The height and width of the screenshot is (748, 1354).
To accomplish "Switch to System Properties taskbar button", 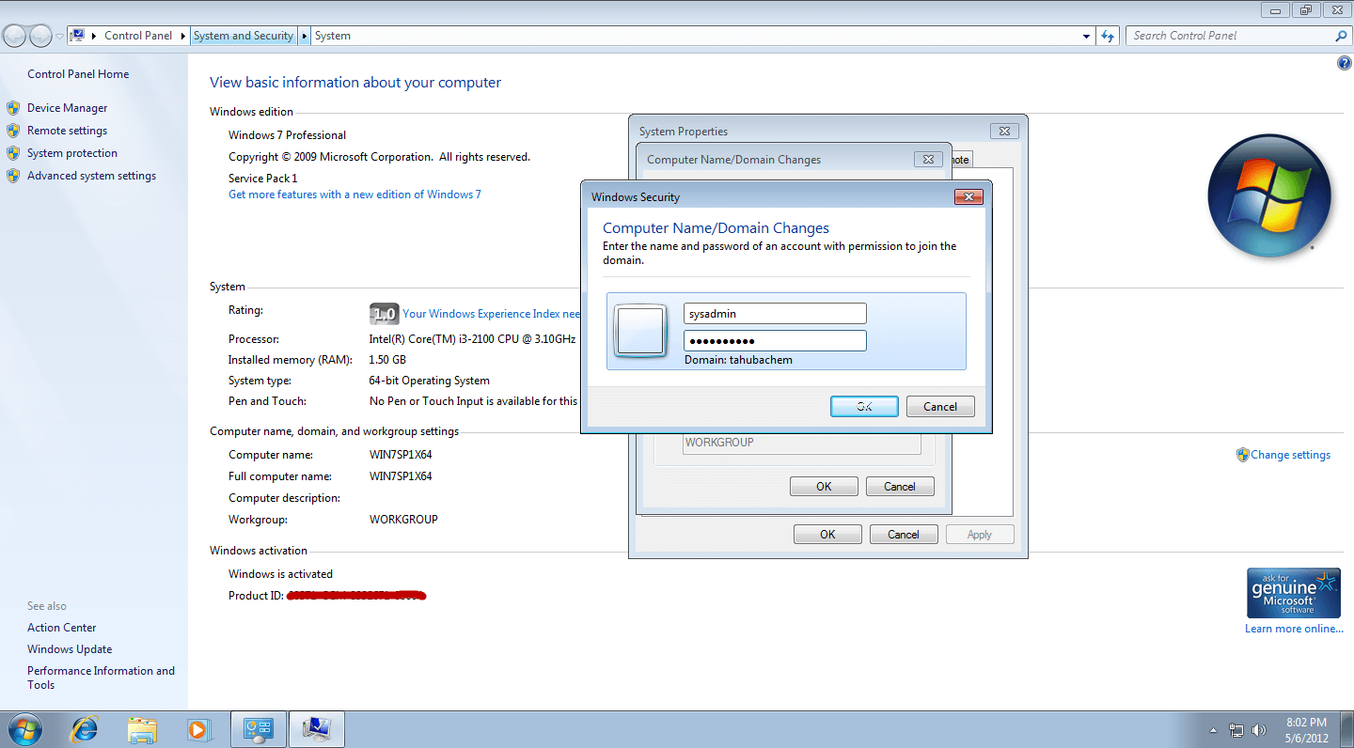I will coord(316,729).
